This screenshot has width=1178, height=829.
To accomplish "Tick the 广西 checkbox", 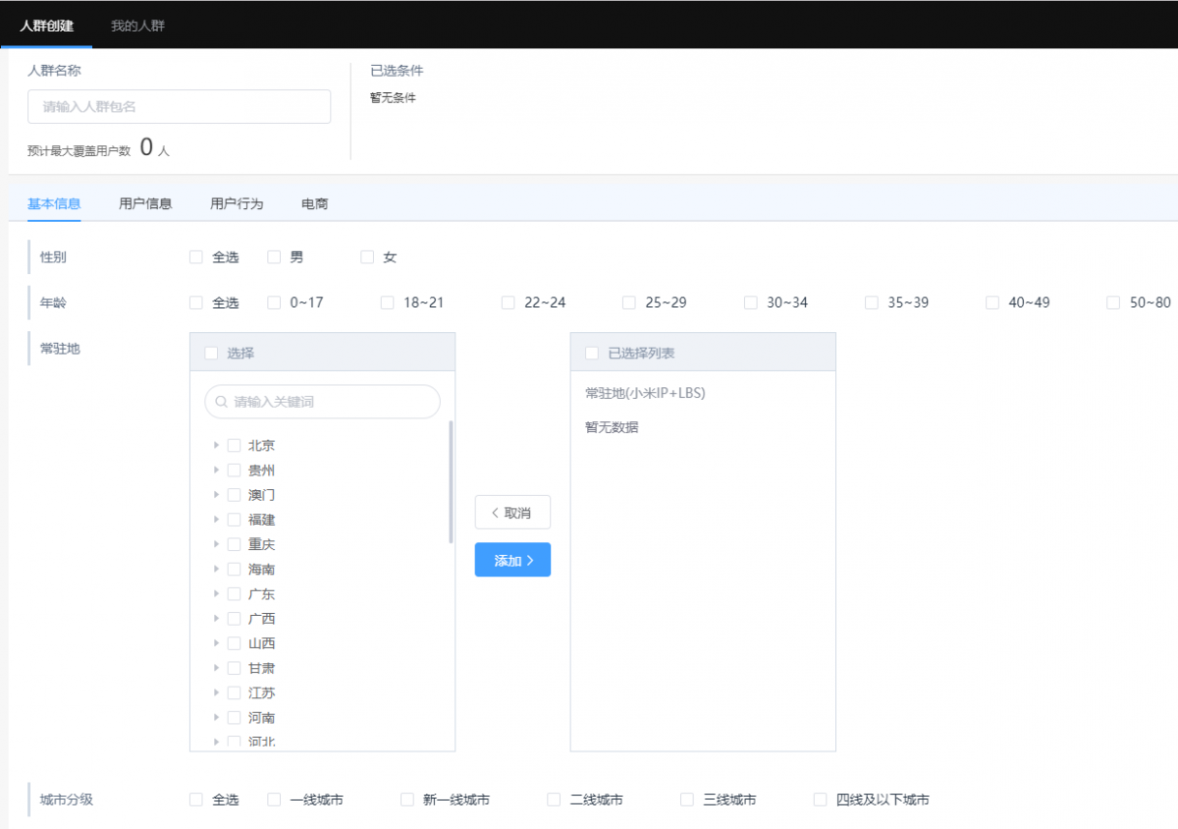I will coord(234,619).
